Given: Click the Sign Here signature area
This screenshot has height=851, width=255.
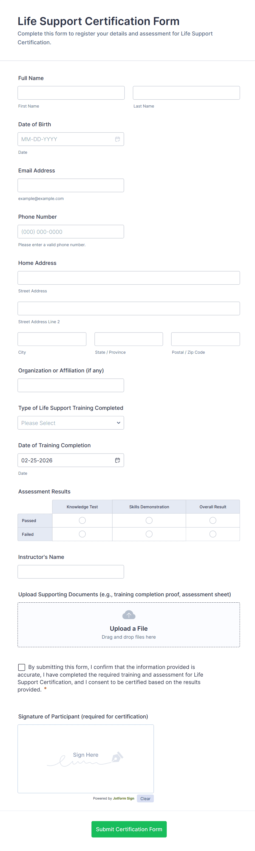Looking at the screenshot, I should (x=86, y=759).
